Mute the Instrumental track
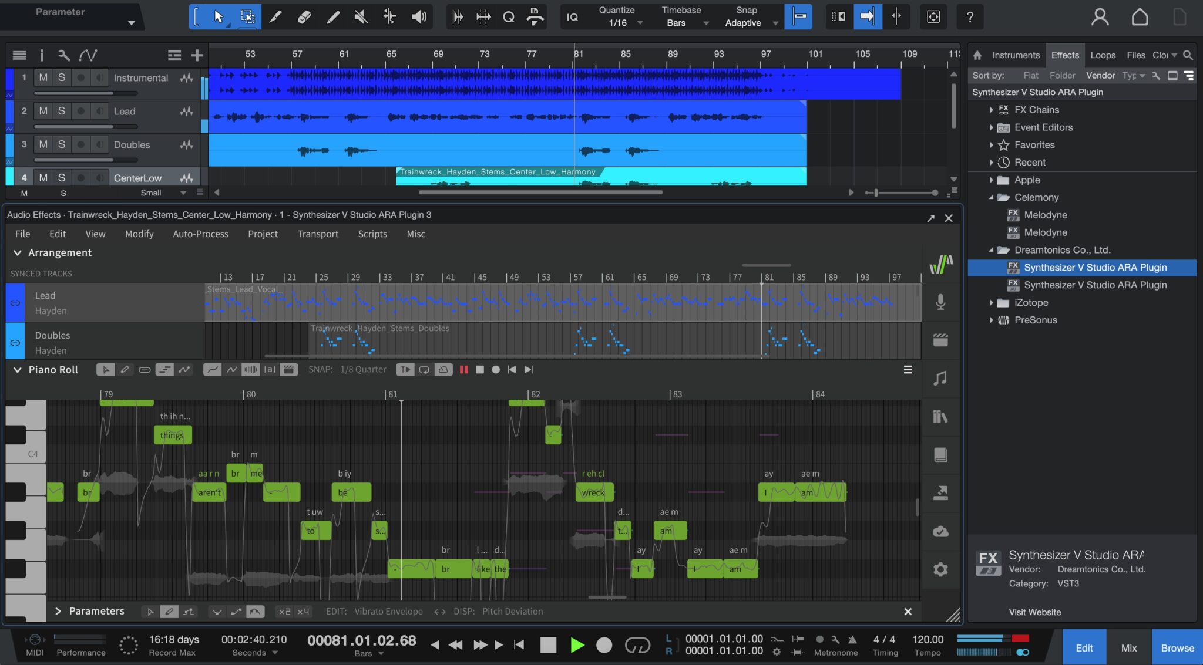The width and height of the screenshot is (1203, 665). click(43, 77)
